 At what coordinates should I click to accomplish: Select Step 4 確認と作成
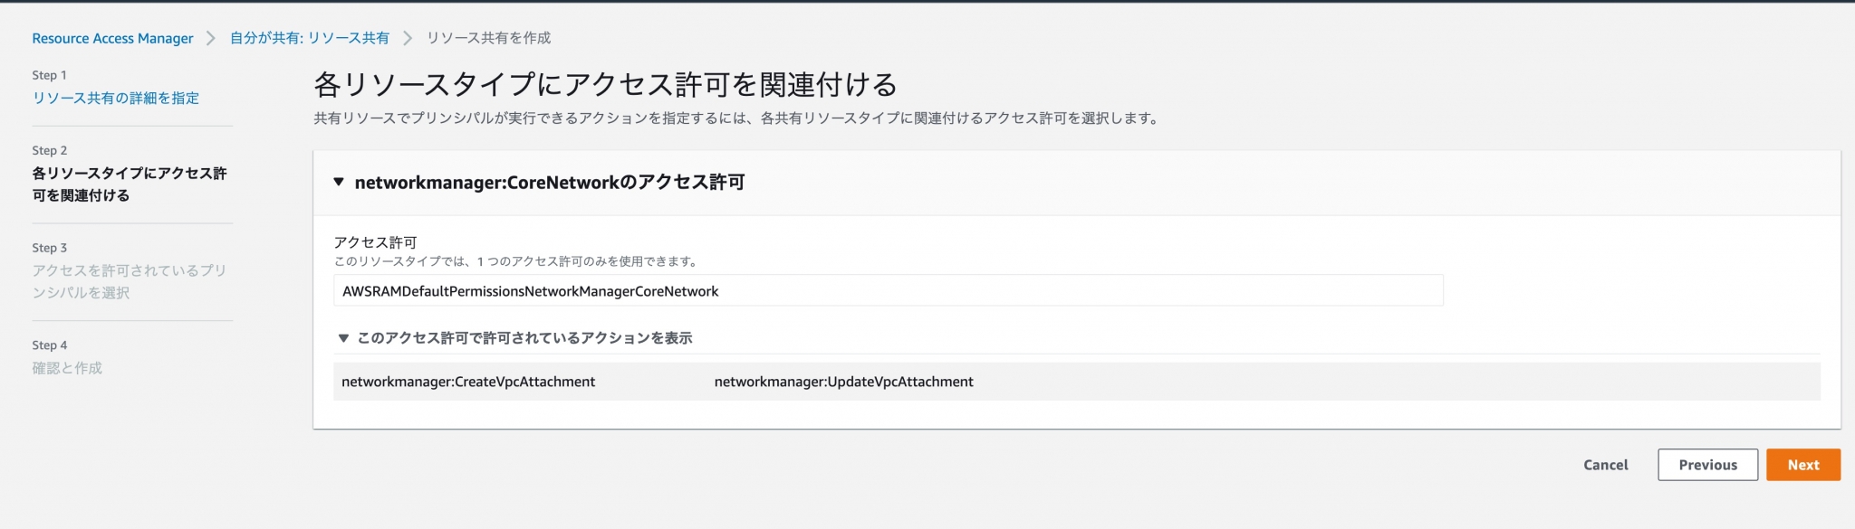pyautogui.click(x=67, y=368)
